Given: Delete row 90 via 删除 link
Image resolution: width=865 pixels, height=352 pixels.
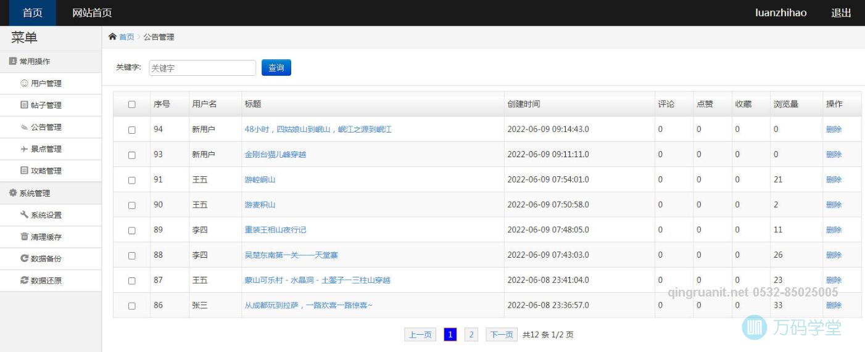Looking at the screenshot, I should point(834,205).
